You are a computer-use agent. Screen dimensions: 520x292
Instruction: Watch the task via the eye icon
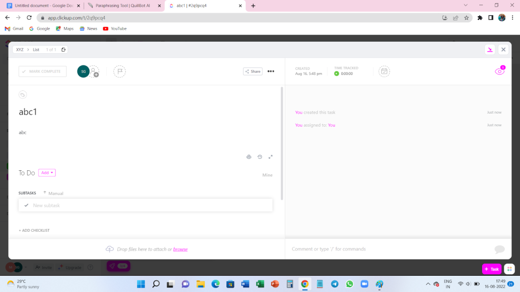pyautogui.click(x=499, y=71)
